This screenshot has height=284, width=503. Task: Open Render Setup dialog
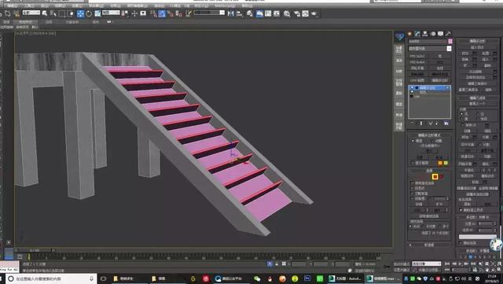tap(297, 13)
